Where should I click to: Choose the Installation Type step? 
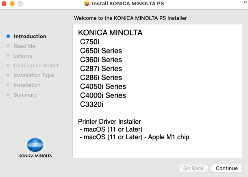(x=34, y=75)
